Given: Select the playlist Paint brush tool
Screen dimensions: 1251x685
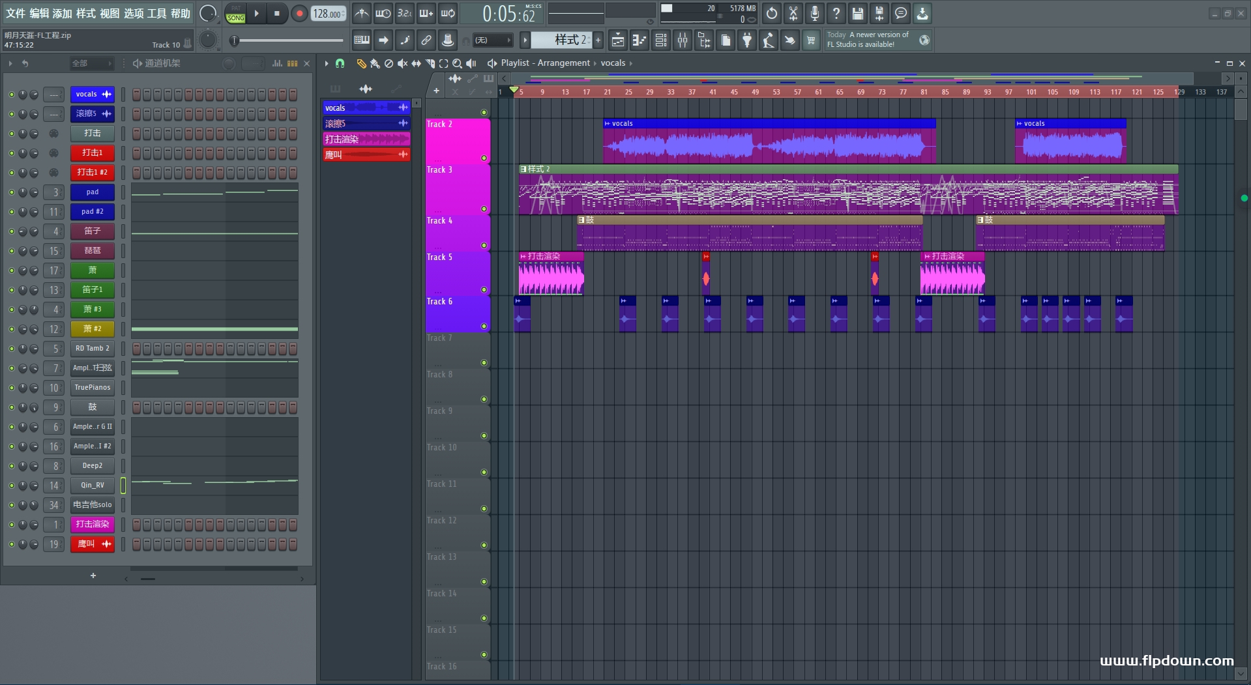Looking at the screenshot, I should (x=375, y=63).
